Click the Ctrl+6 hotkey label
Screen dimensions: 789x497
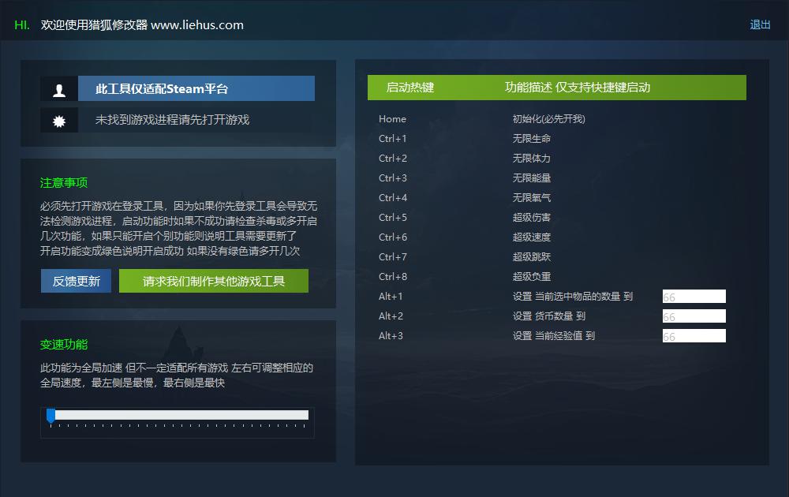393,237
